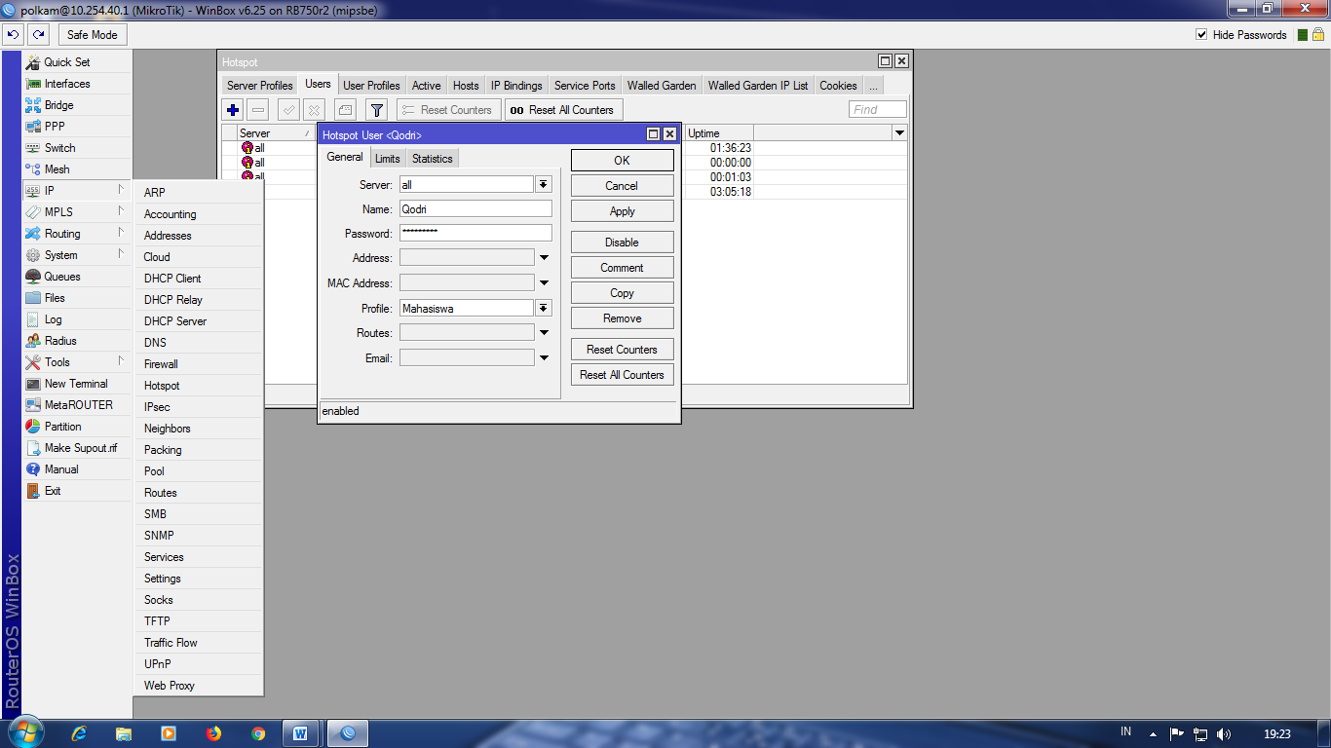Click the minus Remove button in Hotspot toolbar
Image resolution: width=1331 pixels, height=748 pixels.
pos(258,110)
